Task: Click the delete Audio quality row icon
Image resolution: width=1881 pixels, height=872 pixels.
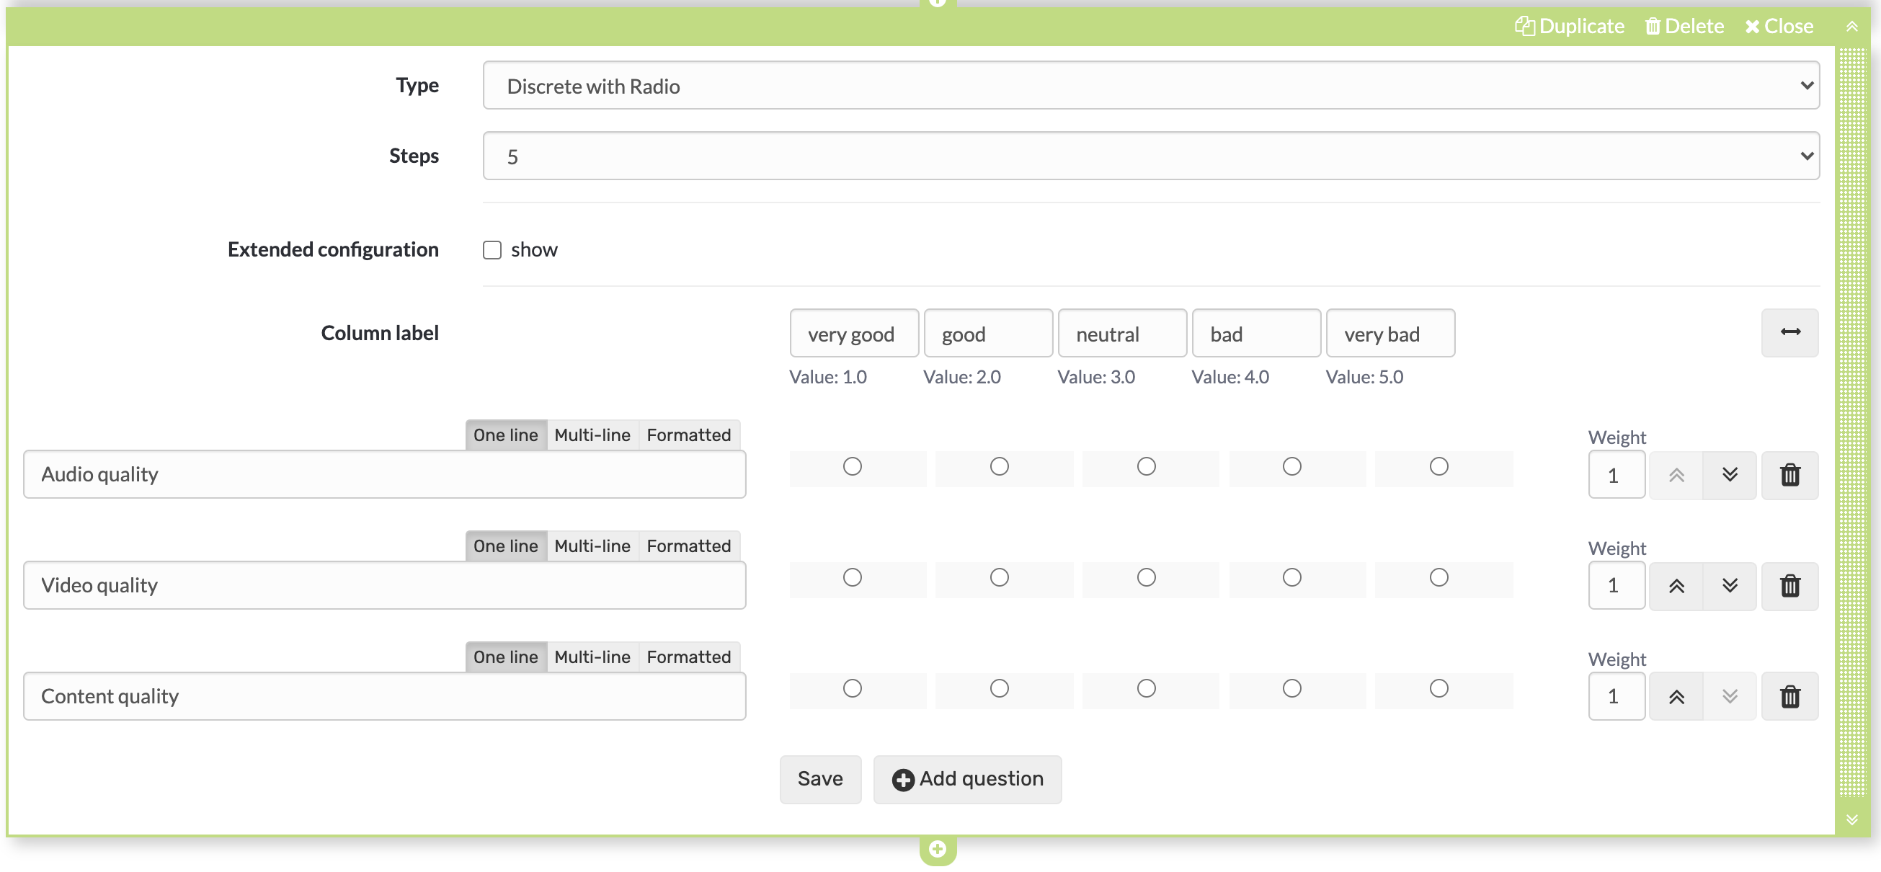Action: coord(1789,473)
